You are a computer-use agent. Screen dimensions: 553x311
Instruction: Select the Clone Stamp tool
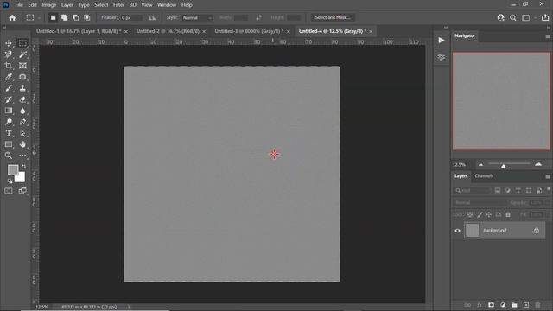(x=22, y=88)
